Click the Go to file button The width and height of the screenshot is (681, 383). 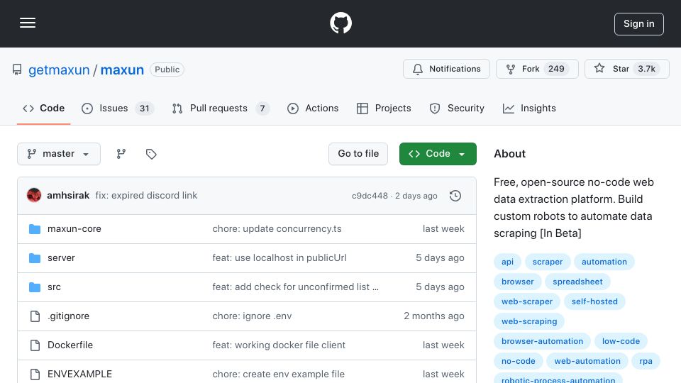pyautogui.click(x=358, y=154)
